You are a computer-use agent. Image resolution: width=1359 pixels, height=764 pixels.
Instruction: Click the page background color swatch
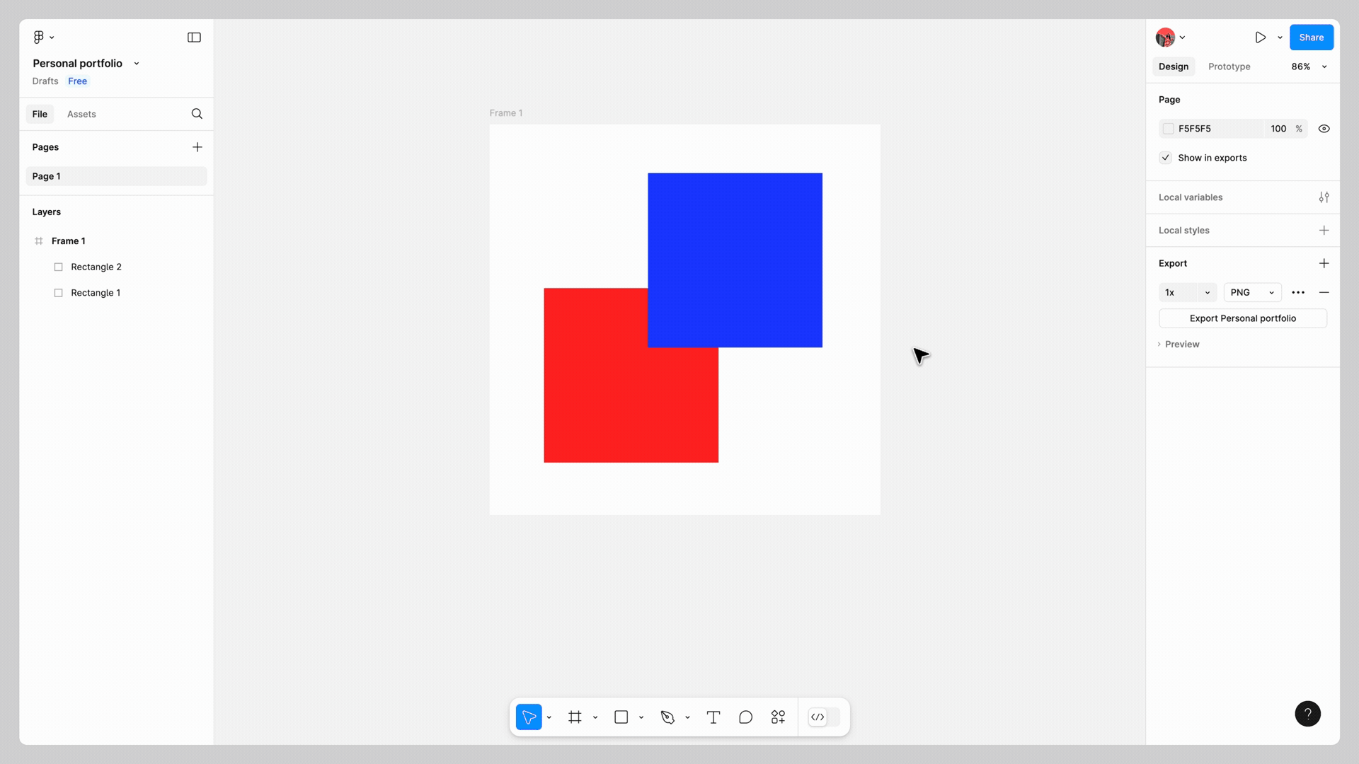click(1169, 129)
